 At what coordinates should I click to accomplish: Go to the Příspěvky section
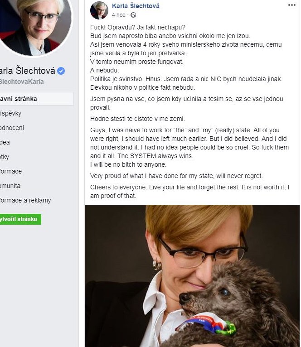(11, 113)
